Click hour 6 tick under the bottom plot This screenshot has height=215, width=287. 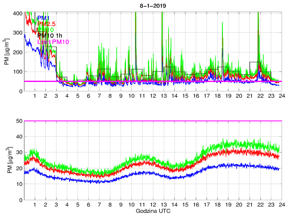[x=88, y=205]
